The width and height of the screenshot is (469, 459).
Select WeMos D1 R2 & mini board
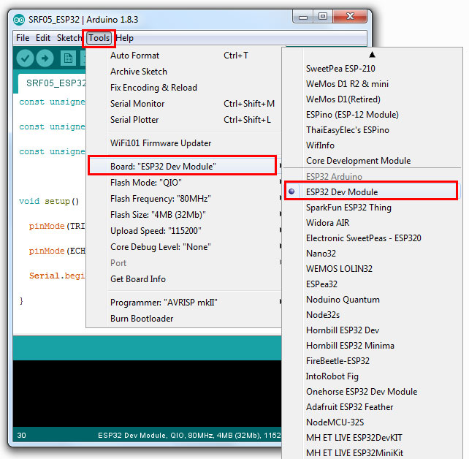pyautogui.click(x=372, y=84)
